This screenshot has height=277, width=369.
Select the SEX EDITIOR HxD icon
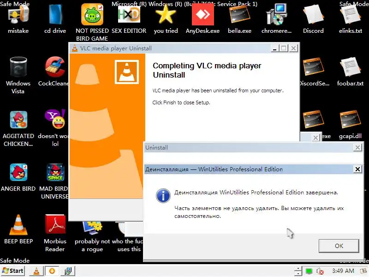129,19
